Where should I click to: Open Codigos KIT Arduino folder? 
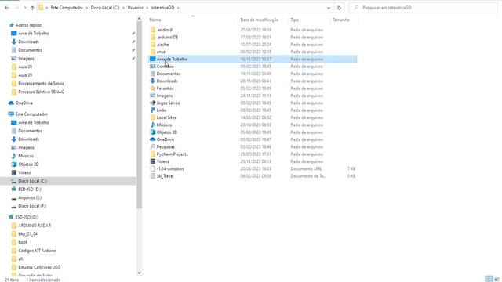coord(37,251)
